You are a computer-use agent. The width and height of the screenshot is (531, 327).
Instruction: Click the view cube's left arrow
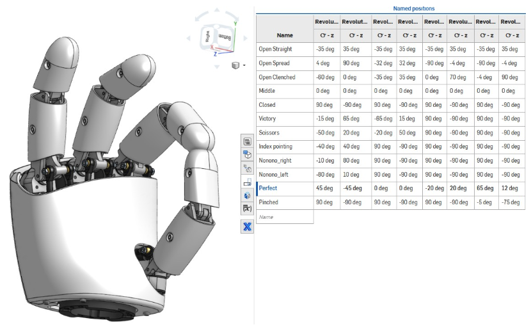[x=188, y=38]
